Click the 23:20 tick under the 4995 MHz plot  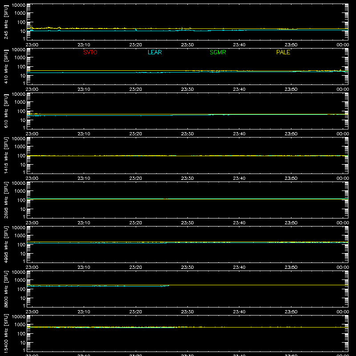point(136,267)
